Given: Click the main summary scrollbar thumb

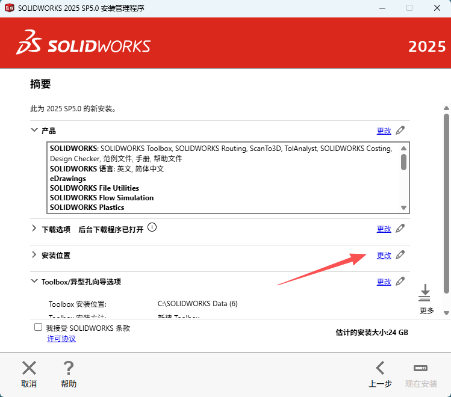Looking at the screenshot, I should coord(446,204).
